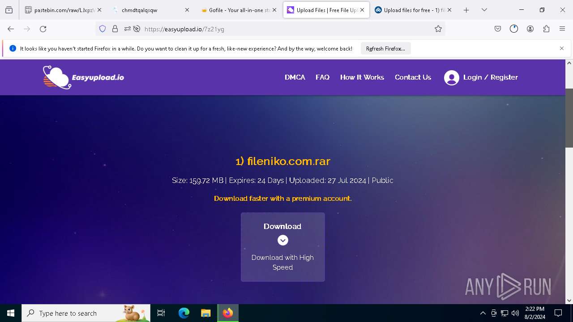The height and width of the screenshot is (322, 573).
Task: Go back with the browser back arrow
Action: [x=11, y=29]
